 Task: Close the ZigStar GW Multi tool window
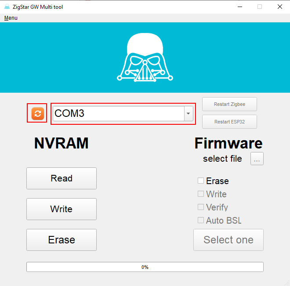280,7
